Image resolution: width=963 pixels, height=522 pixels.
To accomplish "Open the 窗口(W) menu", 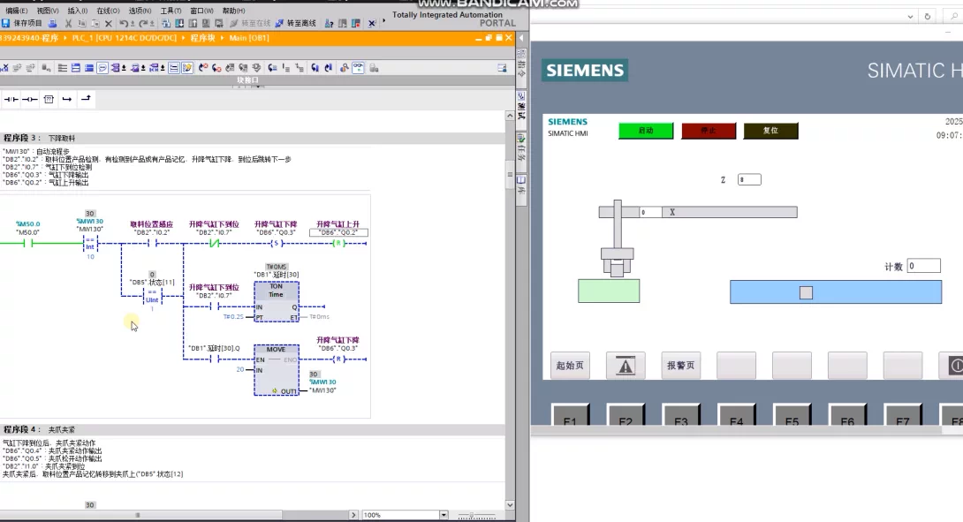I will [x=201, y=11].
